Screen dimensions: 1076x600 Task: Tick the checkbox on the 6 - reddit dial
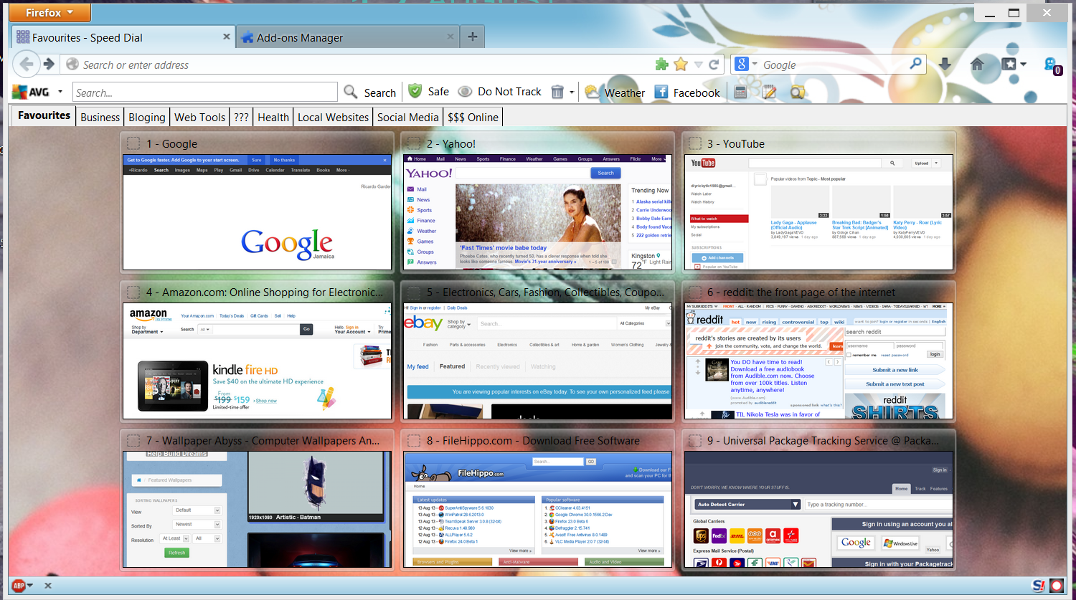(x=694, y=292)
